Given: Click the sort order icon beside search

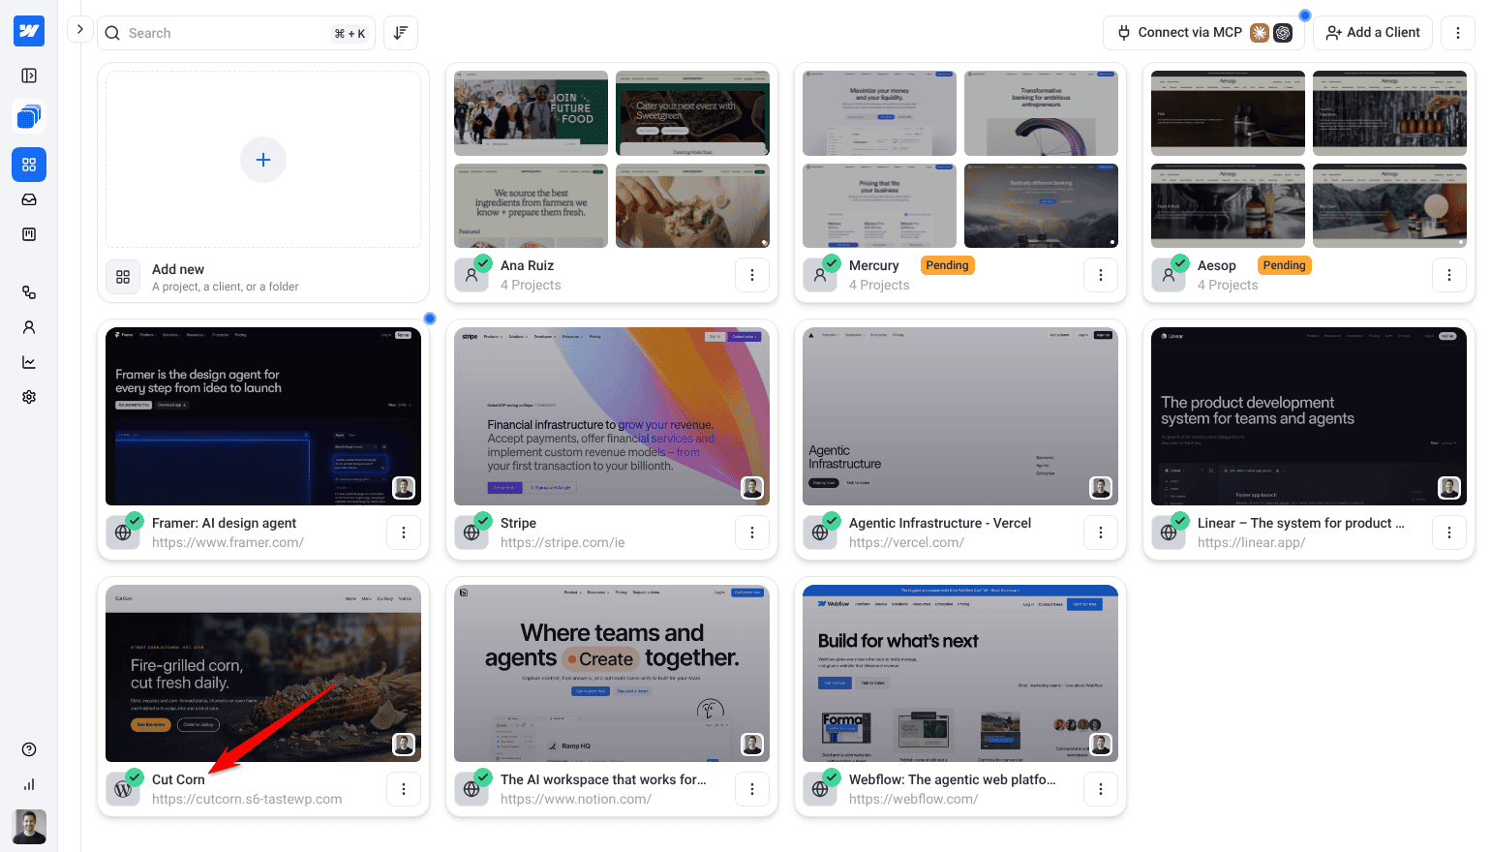Looking at the screenshot, I should click(401, 33).
